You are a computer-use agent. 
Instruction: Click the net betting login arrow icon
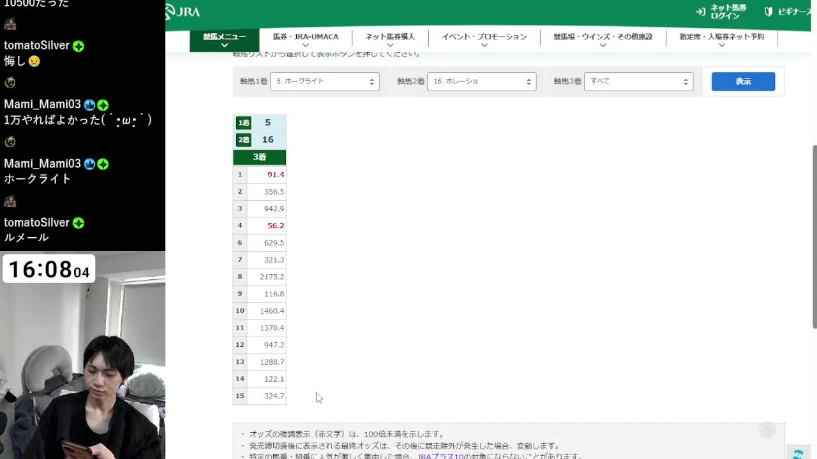click(701, 11)
